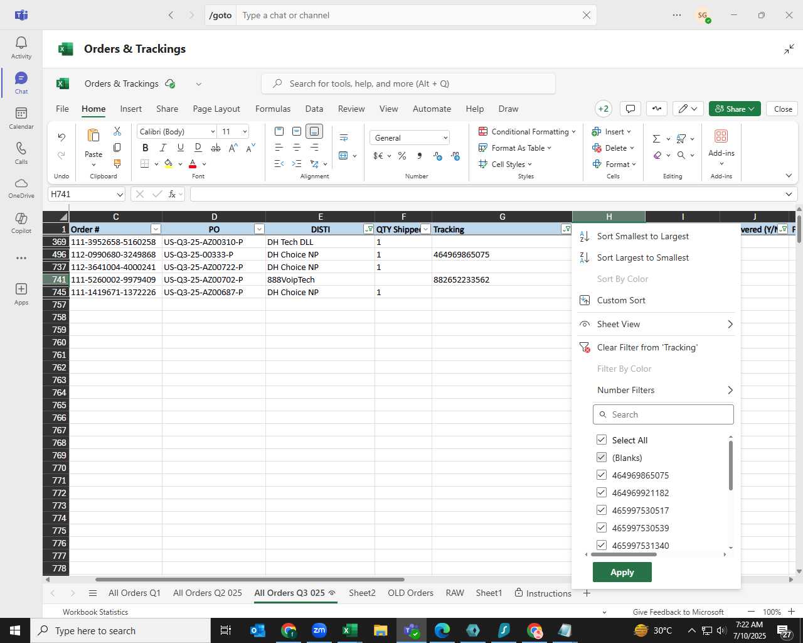Open the font name dropdown
Viewport: 803px width, 643px height.
[x=213, y=131]
